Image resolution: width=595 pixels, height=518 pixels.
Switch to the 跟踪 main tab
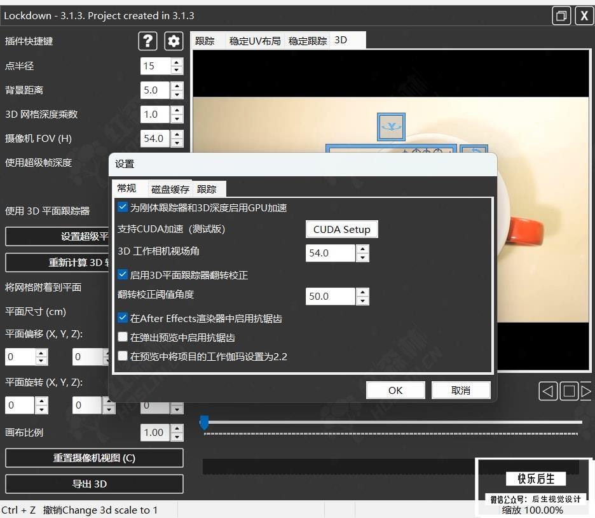pyautogui.click(x=205, y=41)
